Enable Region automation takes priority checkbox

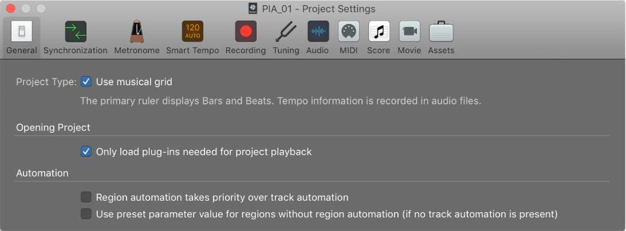coord(86,197)
